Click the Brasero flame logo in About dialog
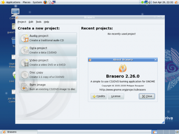179x134 pixels. [x=123, y=68]
